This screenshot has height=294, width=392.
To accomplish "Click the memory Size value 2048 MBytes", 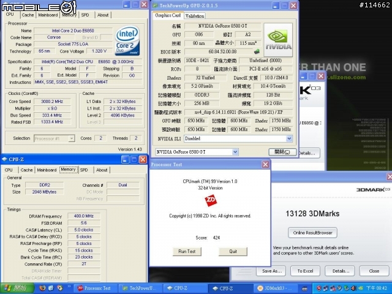I will pos(44,192).
